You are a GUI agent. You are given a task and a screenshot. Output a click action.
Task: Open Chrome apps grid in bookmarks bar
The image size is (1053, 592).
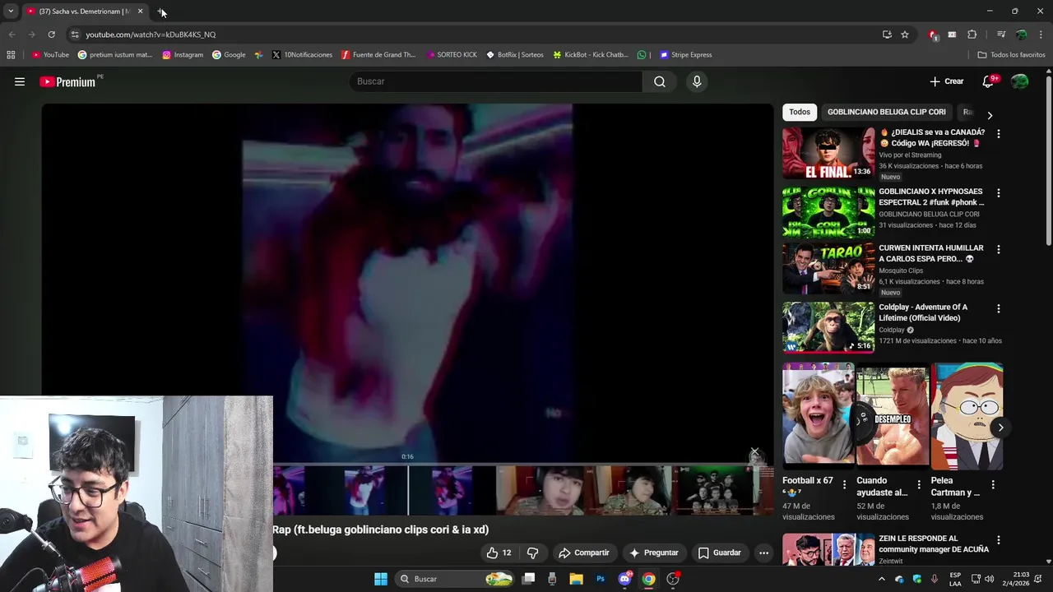click(x=11, y=55)
